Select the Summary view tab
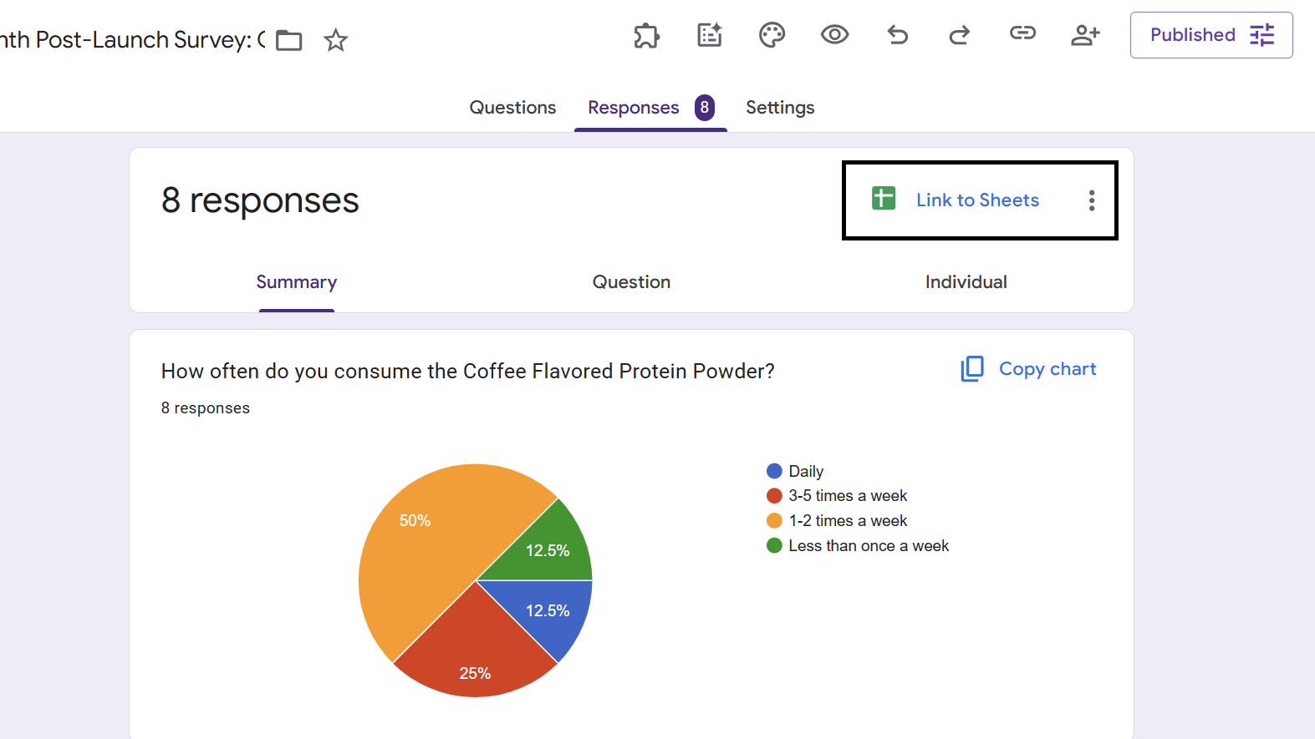 pos(297,282)
